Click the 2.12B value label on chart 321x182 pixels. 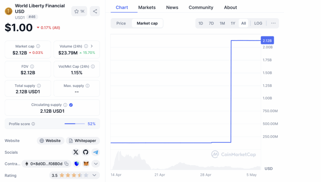[x=267, y=40]
